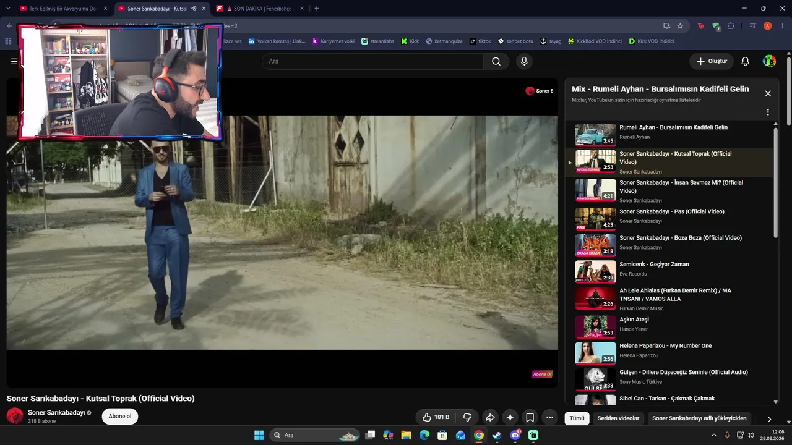Open the Windows Start menu
792x445 pixels.
coord(259,435)
